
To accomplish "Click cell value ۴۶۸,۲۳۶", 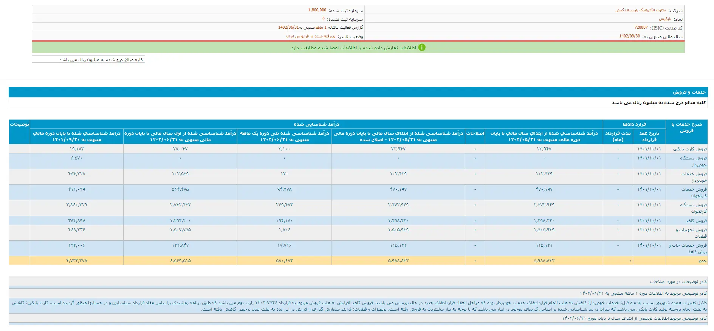I will click(x=77, y=230).
